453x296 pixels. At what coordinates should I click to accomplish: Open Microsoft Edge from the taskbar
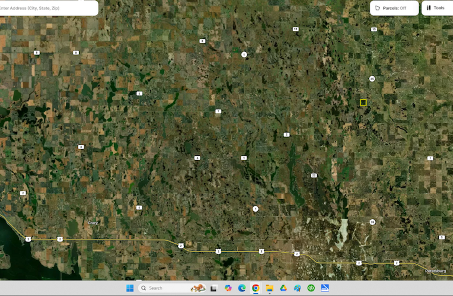(x=241, y=288)
